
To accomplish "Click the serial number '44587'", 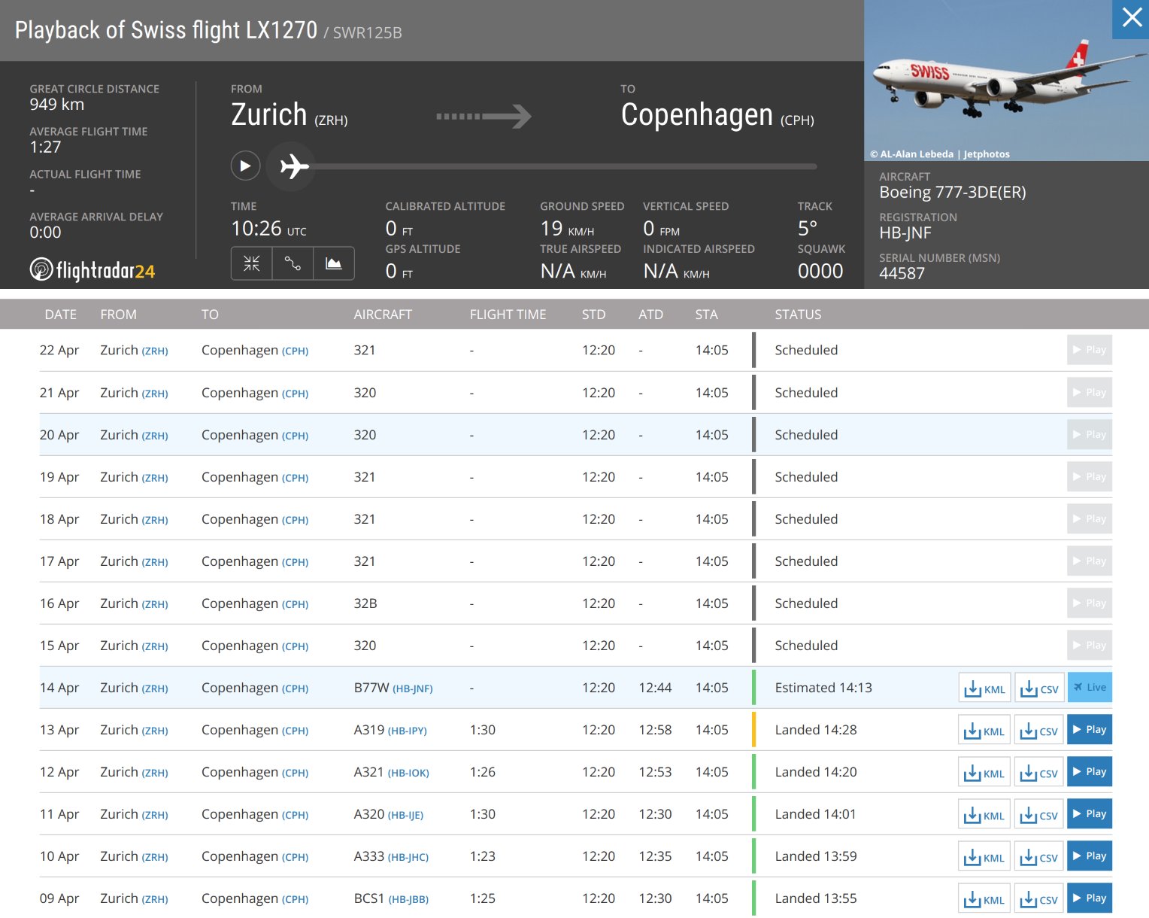I will point(902,273).
